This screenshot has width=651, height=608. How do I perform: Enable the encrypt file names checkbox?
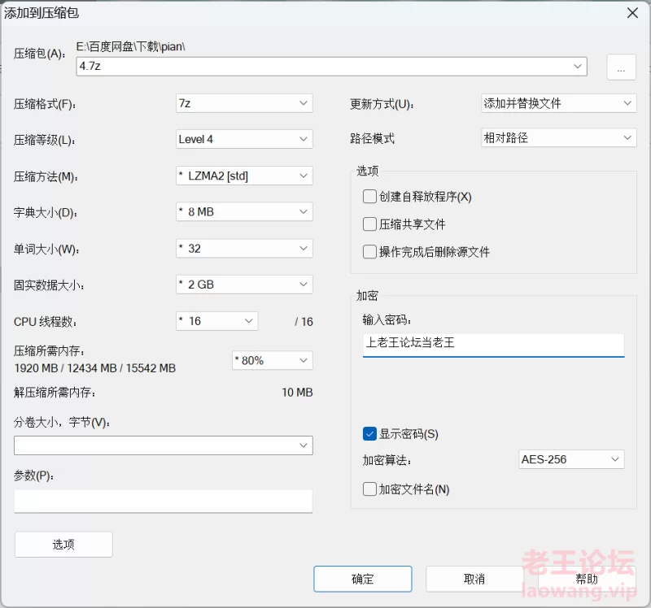(x=370, y=489)
